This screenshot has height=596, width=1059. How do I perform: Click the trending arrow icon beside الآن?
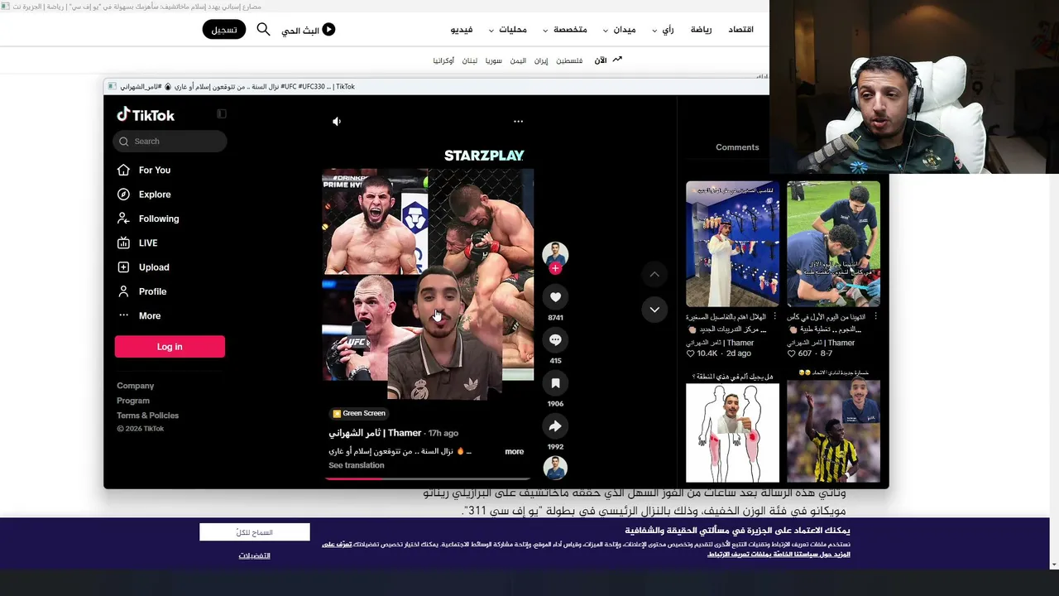point(616,60)
